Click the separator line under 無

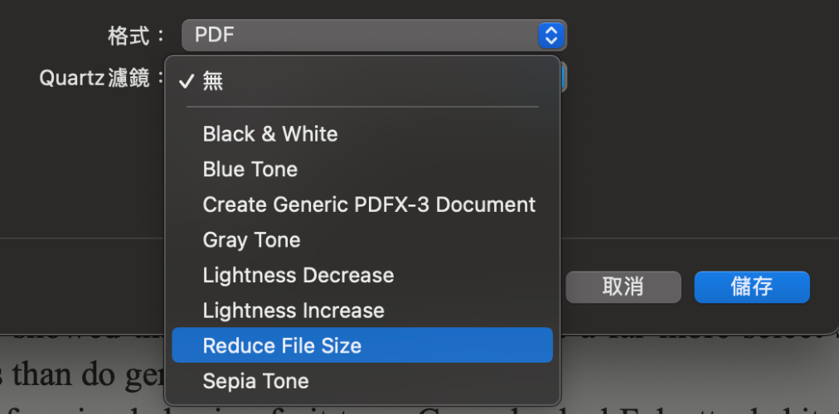(362, 107)
